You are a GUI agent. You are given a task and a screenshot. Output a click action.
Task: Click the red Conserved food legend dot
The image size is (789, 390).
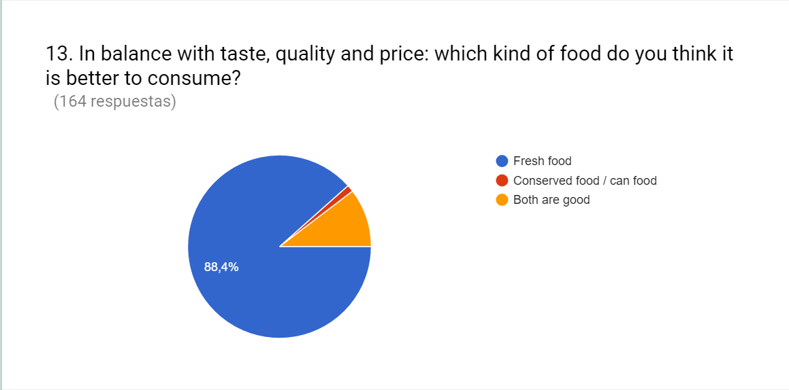pyautogui.click(x=502, y=181)
